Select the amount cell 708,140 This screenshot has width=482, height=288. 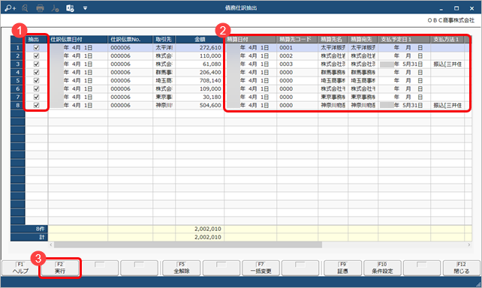pos(200,80)
